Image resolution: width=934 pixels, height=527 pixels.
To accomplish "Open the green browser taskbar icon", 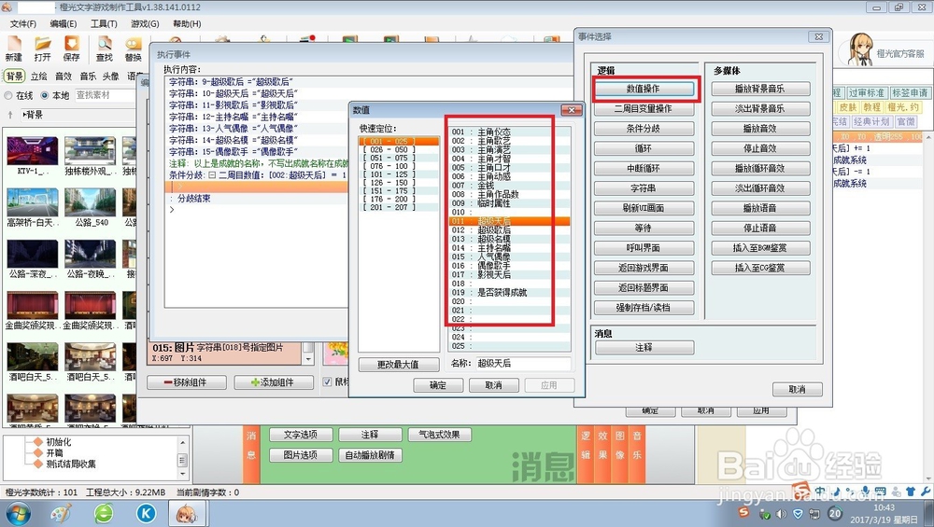I will coord(104,513).
